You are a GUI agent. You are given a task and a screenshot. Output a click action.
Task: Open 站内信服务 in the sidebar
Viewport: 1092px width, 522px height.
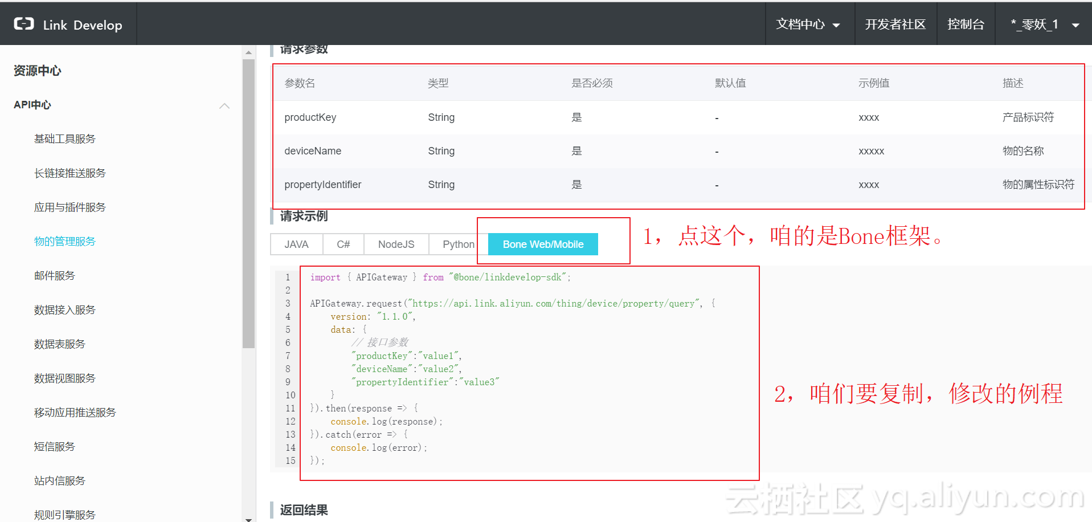pos(60,481)
